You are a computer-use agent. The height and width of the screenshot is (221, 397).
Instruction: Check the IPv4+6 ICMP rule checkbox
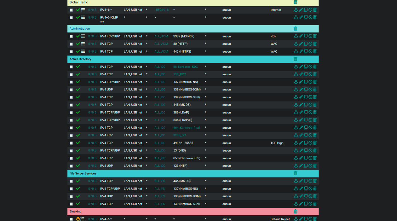pyautogui.click(x=71, y=18)
